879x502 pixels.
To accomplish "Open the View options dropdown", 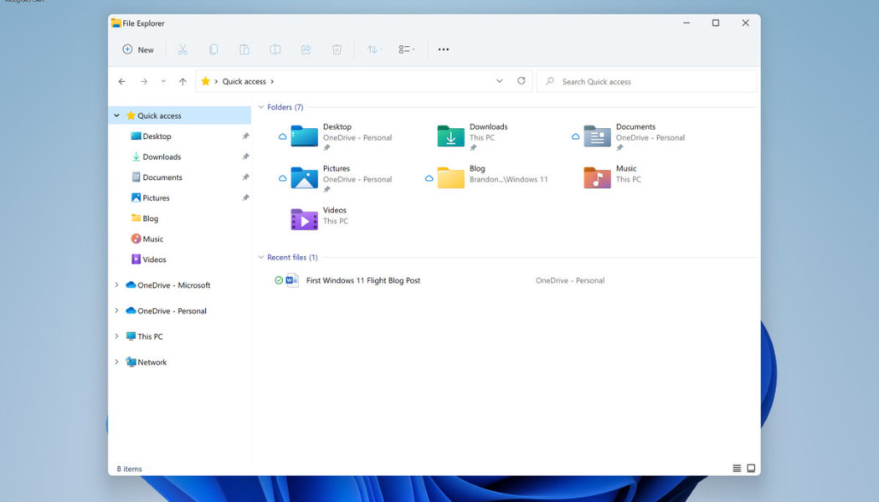I will (x=405, y=49).
